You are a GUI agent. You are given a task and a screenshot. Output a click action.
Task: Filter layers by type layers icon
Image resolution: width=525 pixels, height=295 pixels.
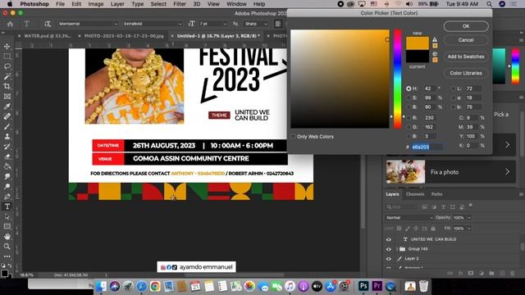click(443, 207)
